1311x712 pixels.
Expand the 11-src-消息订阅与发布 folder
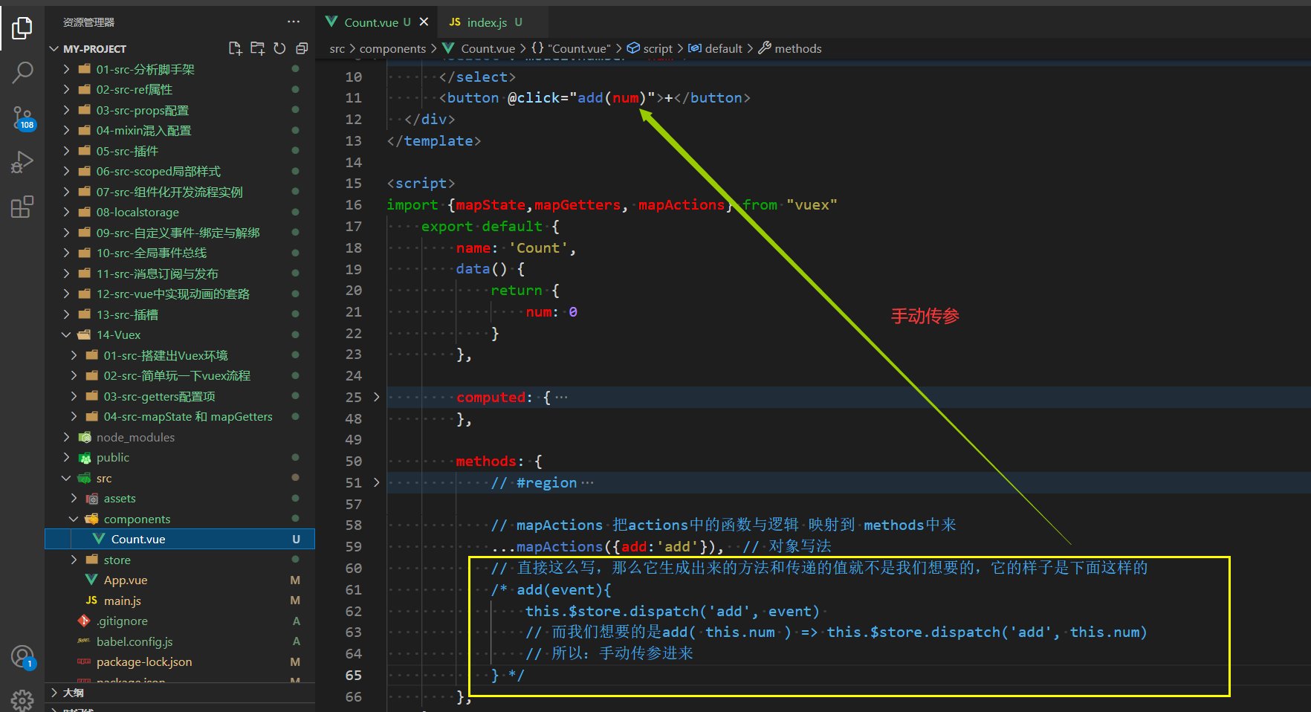[180, 274]
